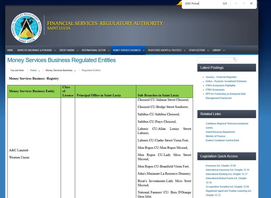The image size is (271, 198).
Task: Select the Money Services Business tab
Action: [x=128, y=50]
